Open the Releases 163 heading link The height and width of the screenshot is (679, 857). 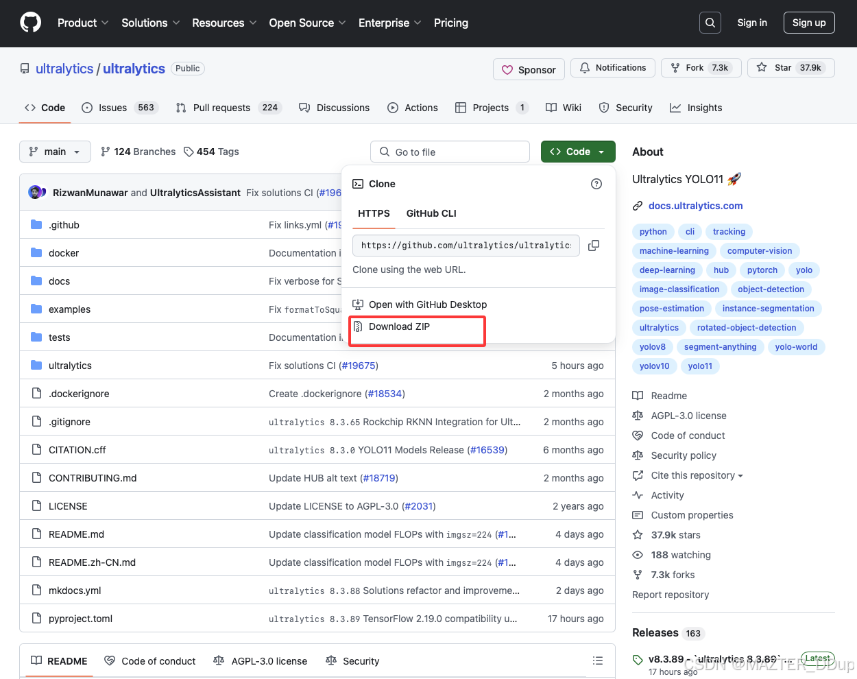(x=668, y=633)
